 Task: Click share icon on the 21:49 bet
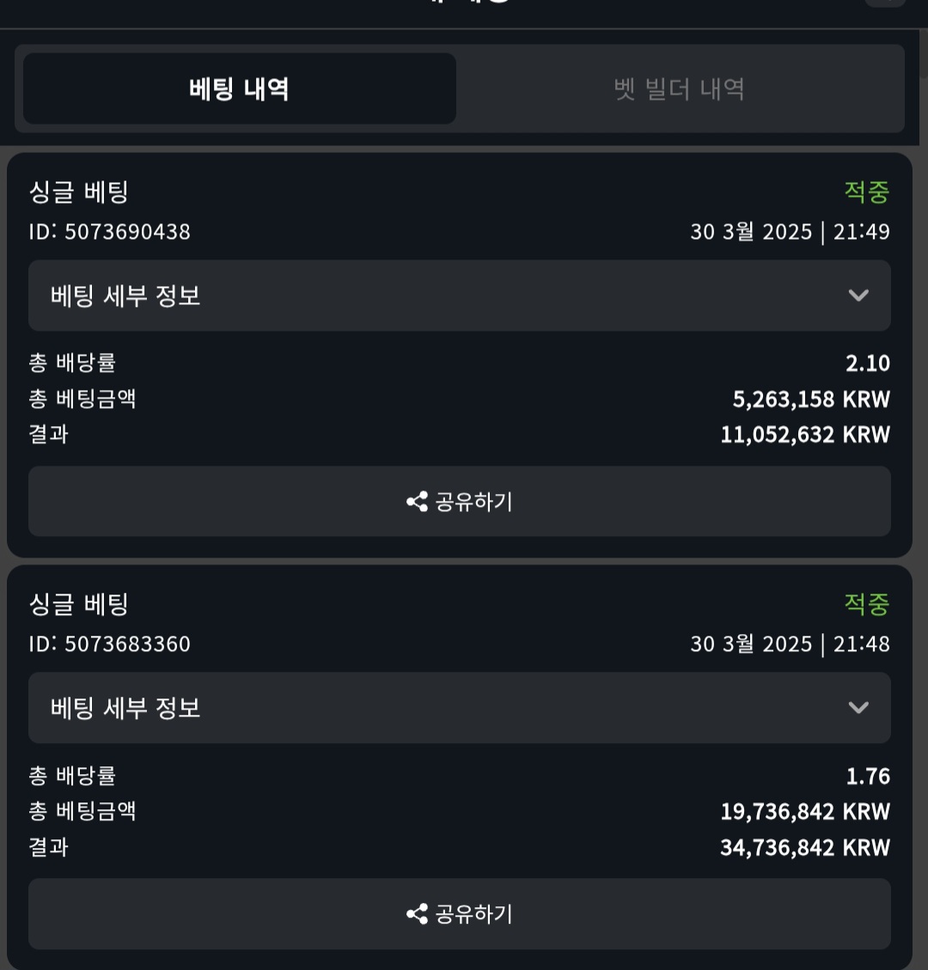(x=418, y=502)
